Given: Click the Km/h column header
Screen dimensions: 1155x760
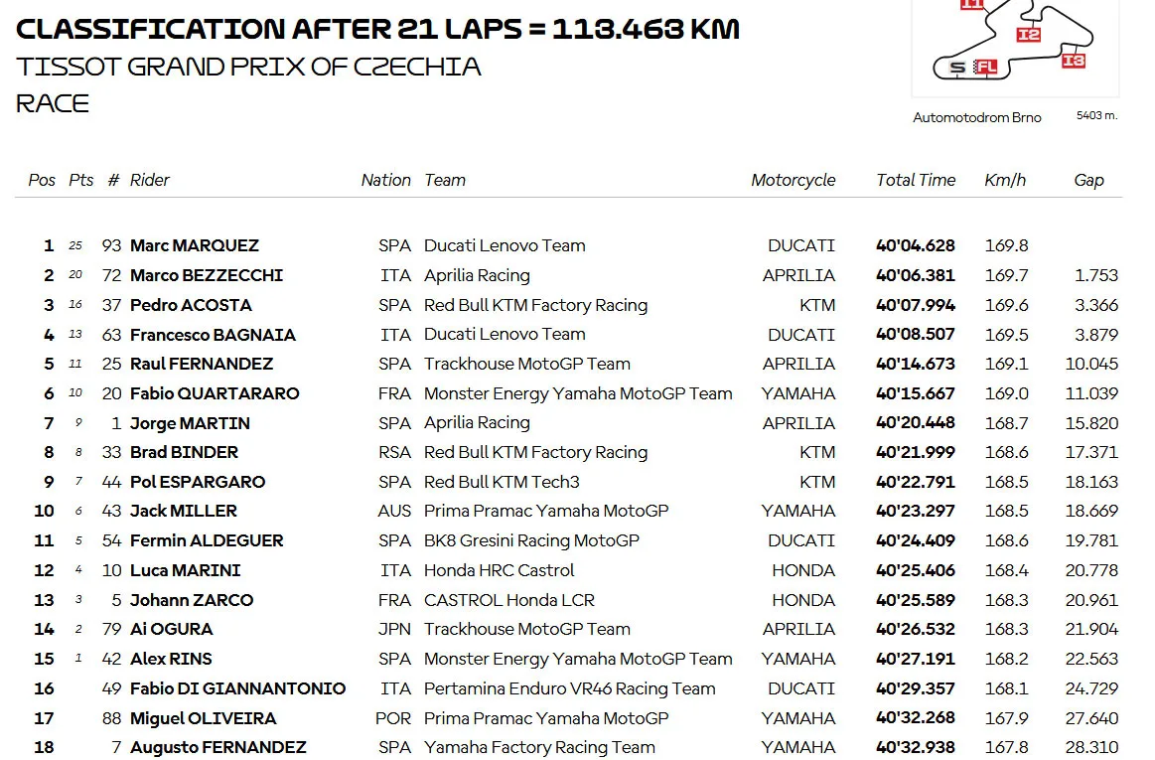Looking at the screenshot, I should click(1005, 180).
